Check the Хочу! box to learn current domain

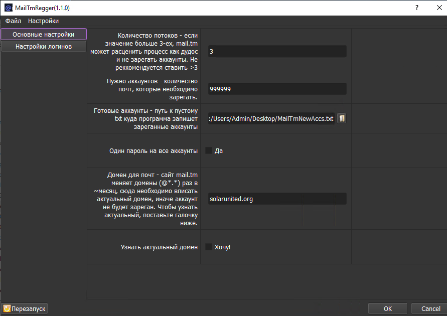click(209, 247)
